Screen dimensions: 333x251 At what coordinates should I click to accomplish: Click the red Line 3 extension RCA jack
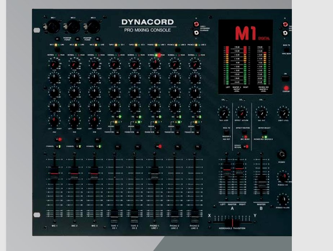click(196, 24)
